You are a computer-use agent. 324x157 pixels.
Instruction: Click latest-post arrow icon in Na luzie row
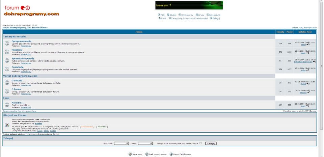click(x=307, y=106)
